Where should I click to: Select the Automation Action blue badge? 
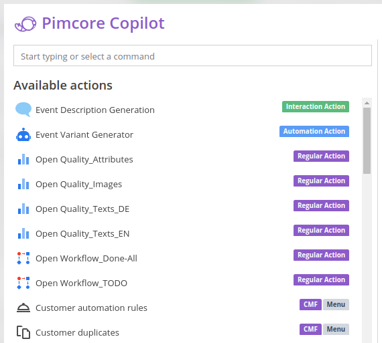click(314, 131)
